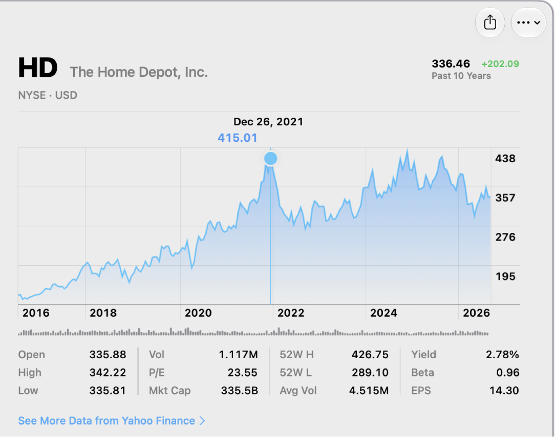This screenshot has width=555, height=437.
Task: Click the Past 10 Years range label
Action: (461, 76)
